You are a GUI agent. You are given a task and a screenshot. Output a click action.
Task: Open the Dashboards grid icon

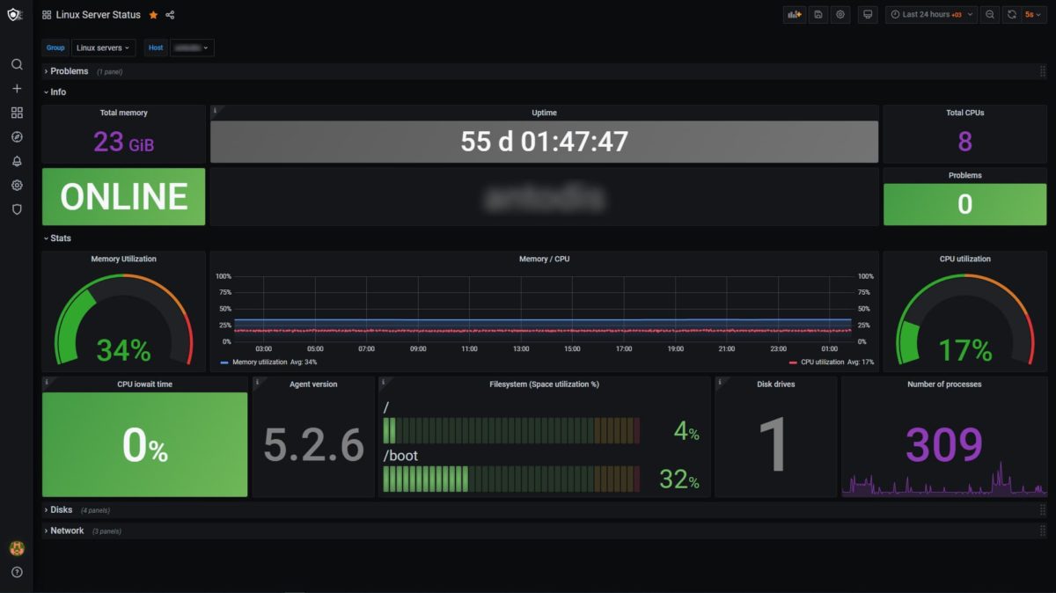(x=17, y=113)
